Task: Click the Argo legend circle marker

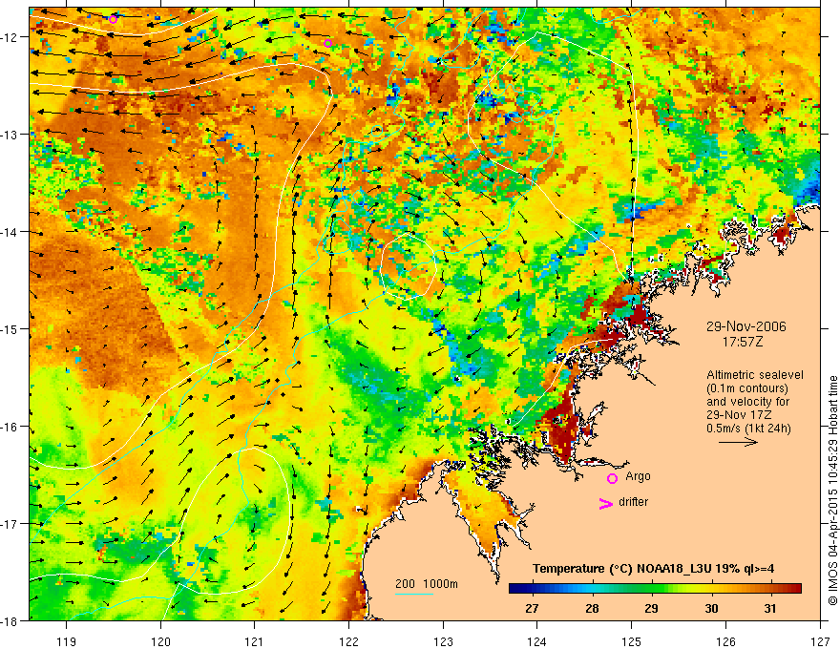Action: click(612, 478)
